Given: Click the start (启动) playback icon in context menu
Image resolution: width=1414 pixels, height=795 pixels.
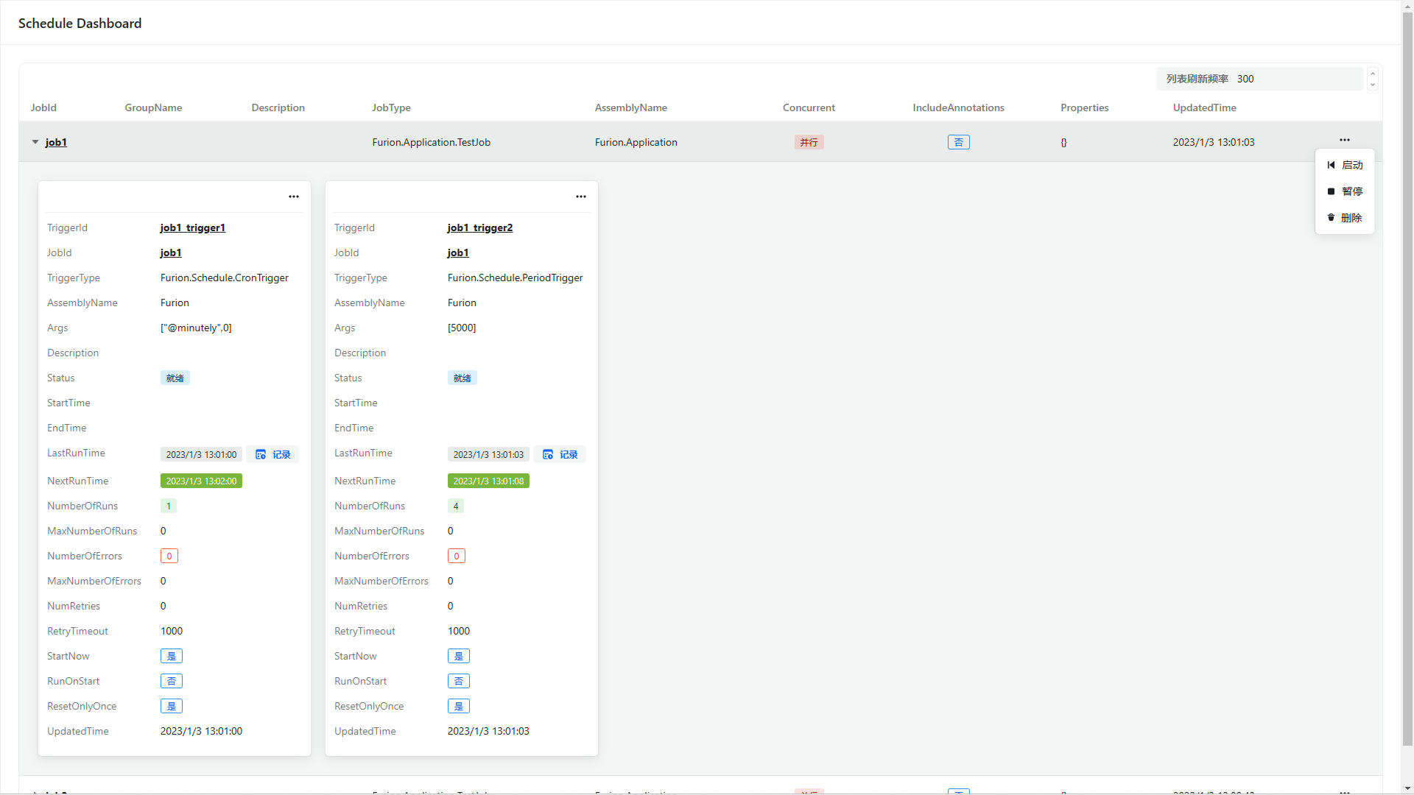Looking at the screenshot, I should [1332, 165].
